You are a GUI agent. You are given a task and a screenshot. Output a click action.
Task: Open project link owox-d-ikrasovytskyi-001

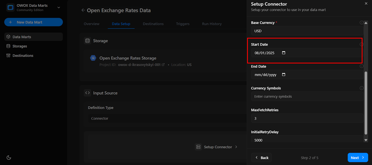[141, 65]
